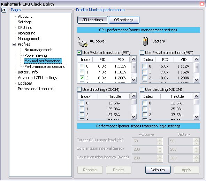Click the Delete button
Image resolution: width=206 pixels, height=181 pixels.
[119, 170]
